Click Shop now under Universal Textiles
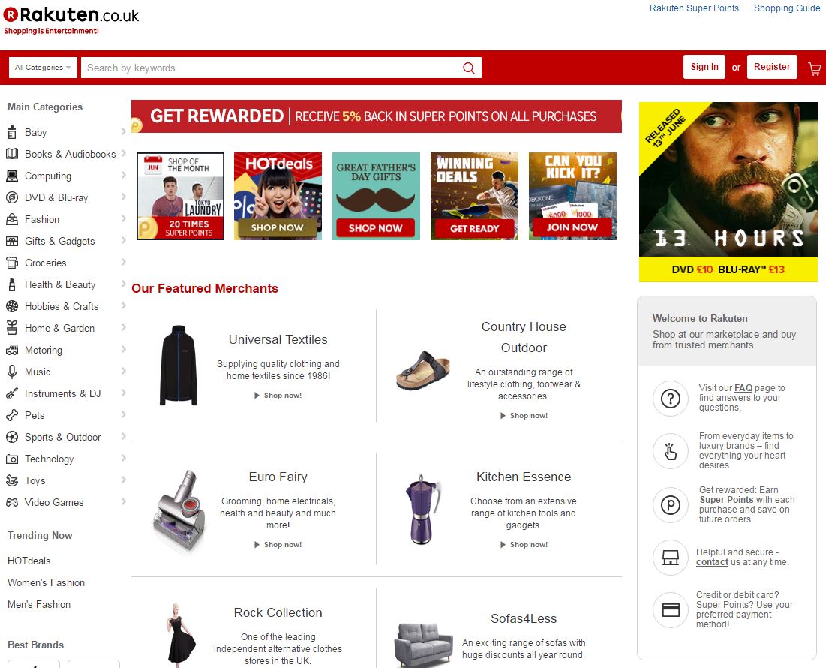Screen dimensions: 826x668 (278, 395)
